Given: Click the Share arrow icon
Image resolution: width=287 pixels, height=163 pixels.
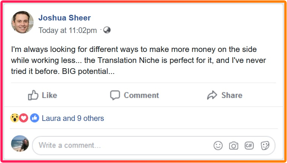Looking at the screenshot, I should point(212,95).
